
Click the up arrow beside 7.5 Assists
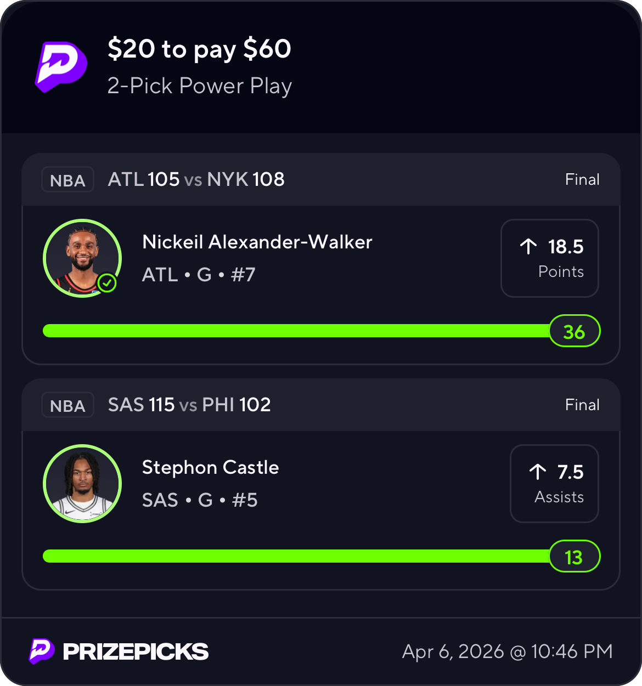pyautogui.click(x=538, y=472)
